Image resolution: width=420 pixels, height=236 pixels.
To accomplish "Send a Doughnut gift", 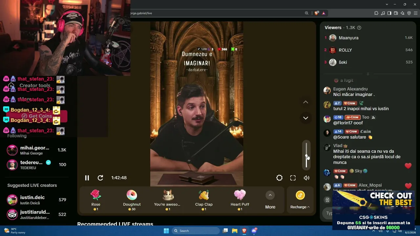I will tap(132, 200).
